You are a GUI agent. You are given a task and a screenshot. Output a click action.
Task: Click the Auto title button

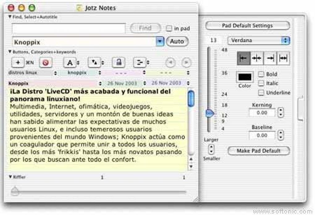click(177, 41)
